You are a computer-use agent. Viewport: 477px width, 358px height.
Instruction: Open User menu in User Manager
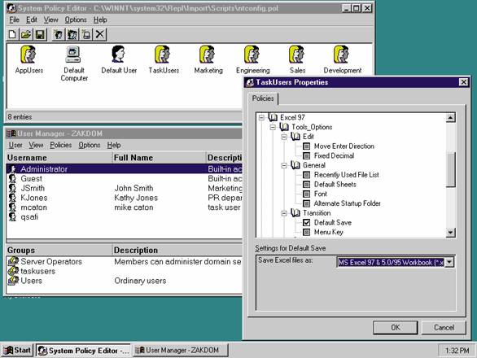pyautogui.click(x=15, y=145)
